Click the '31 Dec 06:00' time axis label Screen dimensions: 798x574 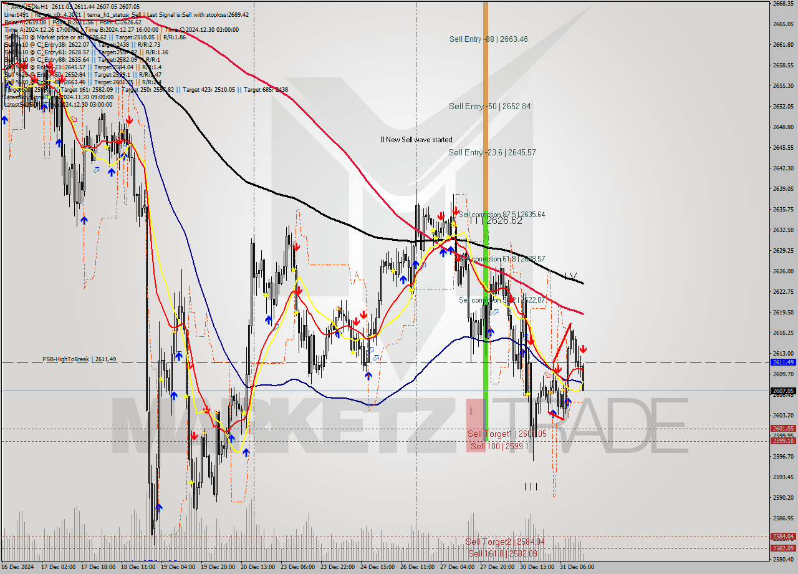(577, 567)
